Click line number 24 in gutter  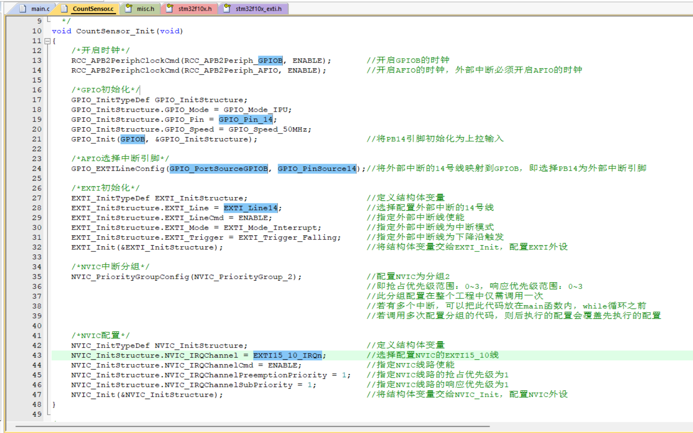click(x=37, y=168)
